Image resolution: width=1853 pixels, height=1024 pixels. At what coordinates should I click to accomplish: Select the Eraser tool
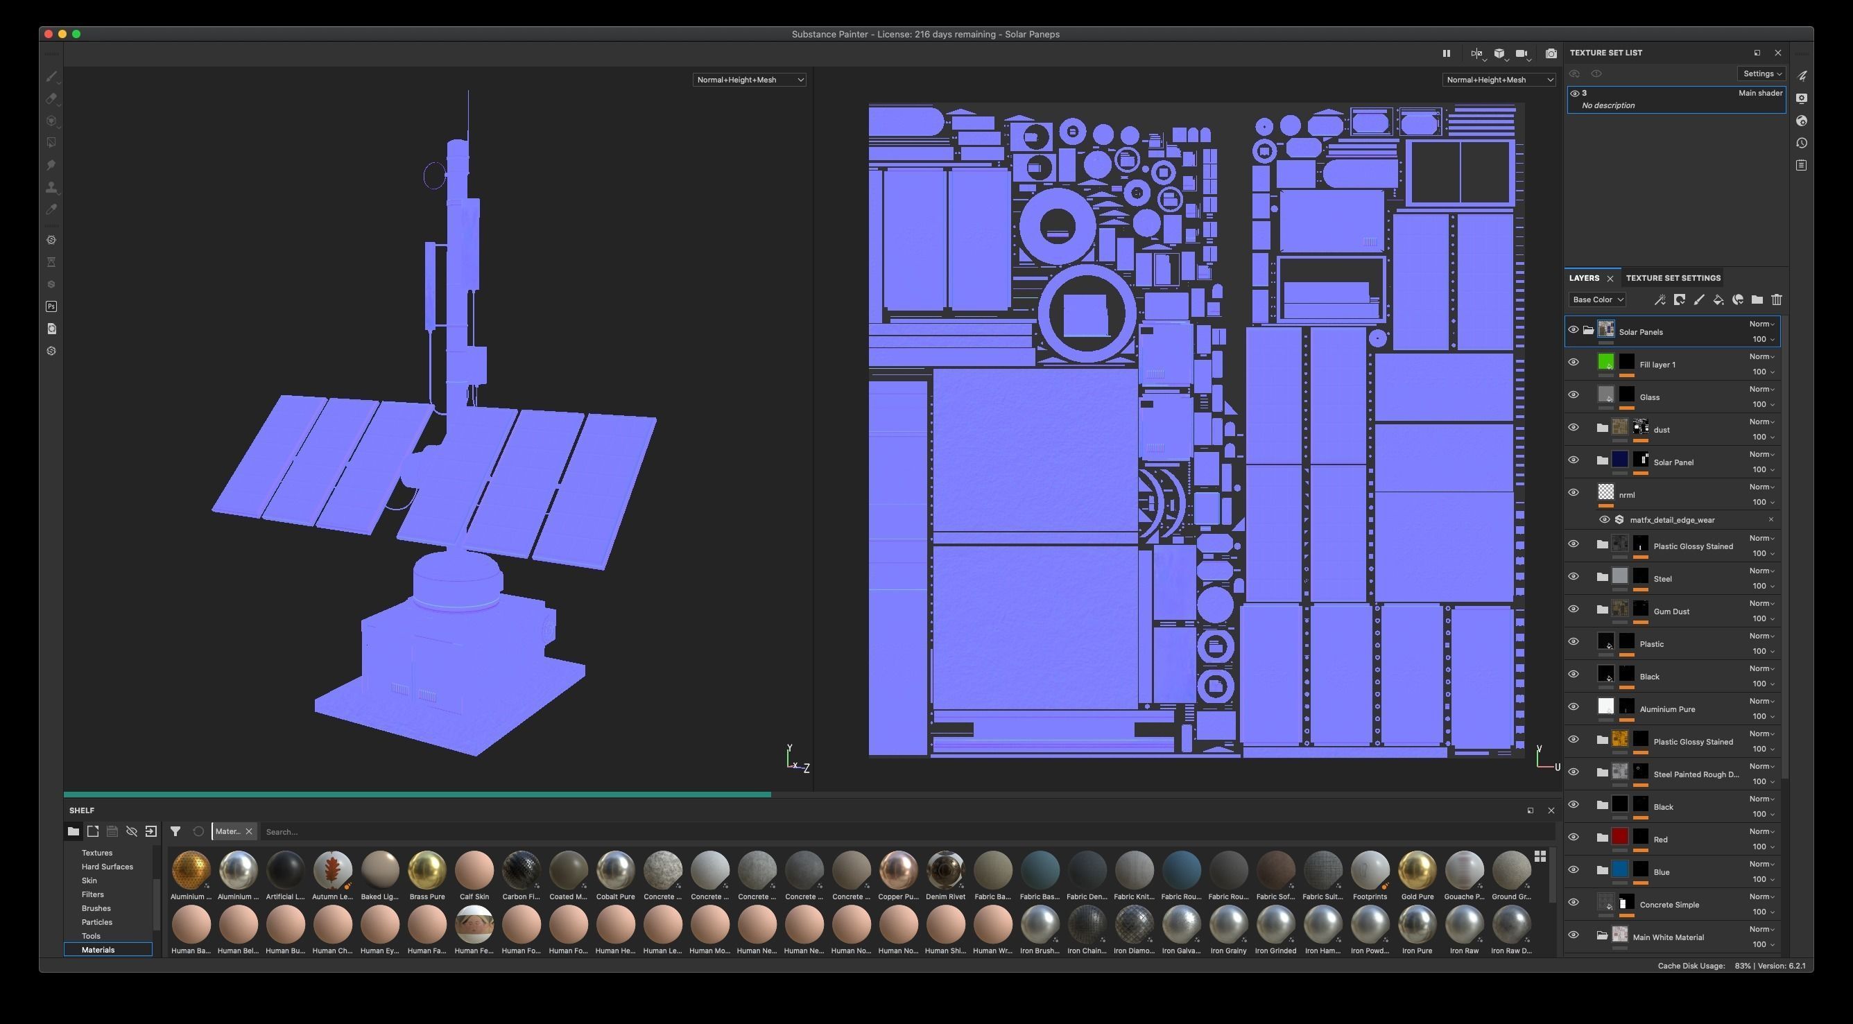pyautogui.click(x=51, y=98)
